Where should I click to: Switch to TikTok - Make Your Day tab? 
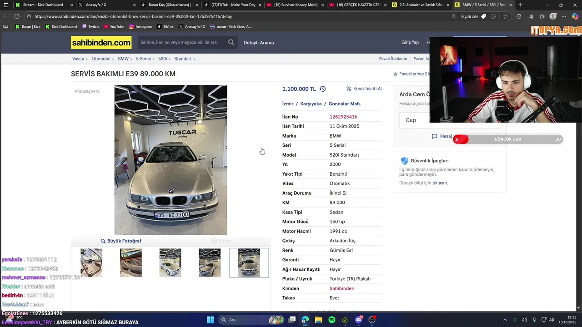pyautogui.click(x=232, y=5)
